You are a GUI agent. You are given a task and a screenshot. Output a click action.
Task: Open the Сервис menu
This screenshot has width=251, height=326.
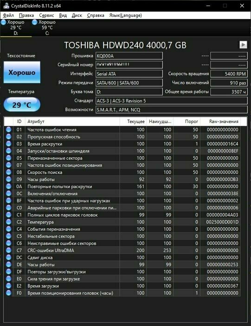pos(46,15)
